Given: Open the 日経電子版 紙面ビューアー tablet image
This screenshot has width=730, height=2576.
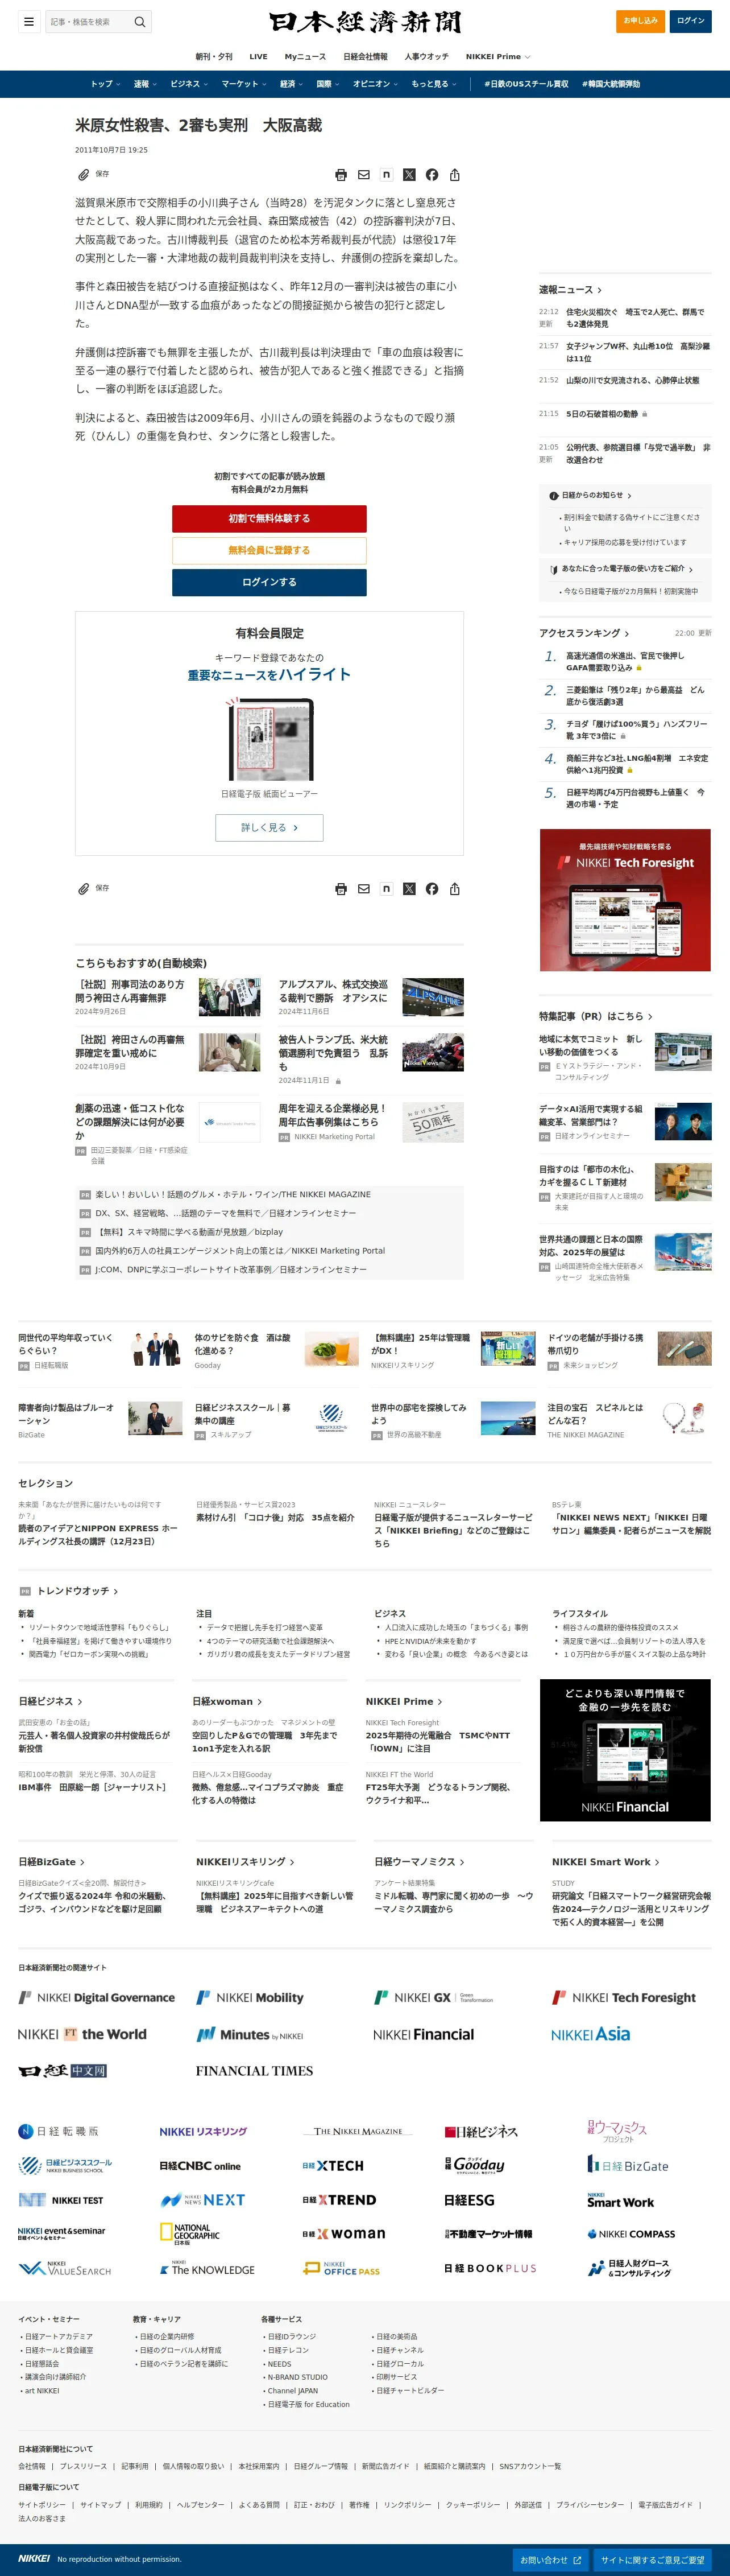Looking at the screenshot, I should (x=269, y=740).
